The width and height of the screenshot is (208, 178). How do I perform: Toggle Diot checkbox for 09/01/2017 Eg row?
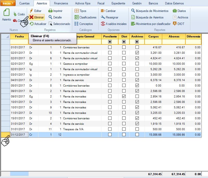coord(124,96)
